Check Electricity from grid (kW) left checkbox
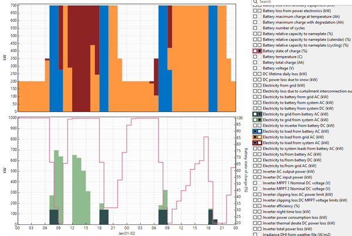The height and width of the screenshot is (236, 352). (255, 85)
